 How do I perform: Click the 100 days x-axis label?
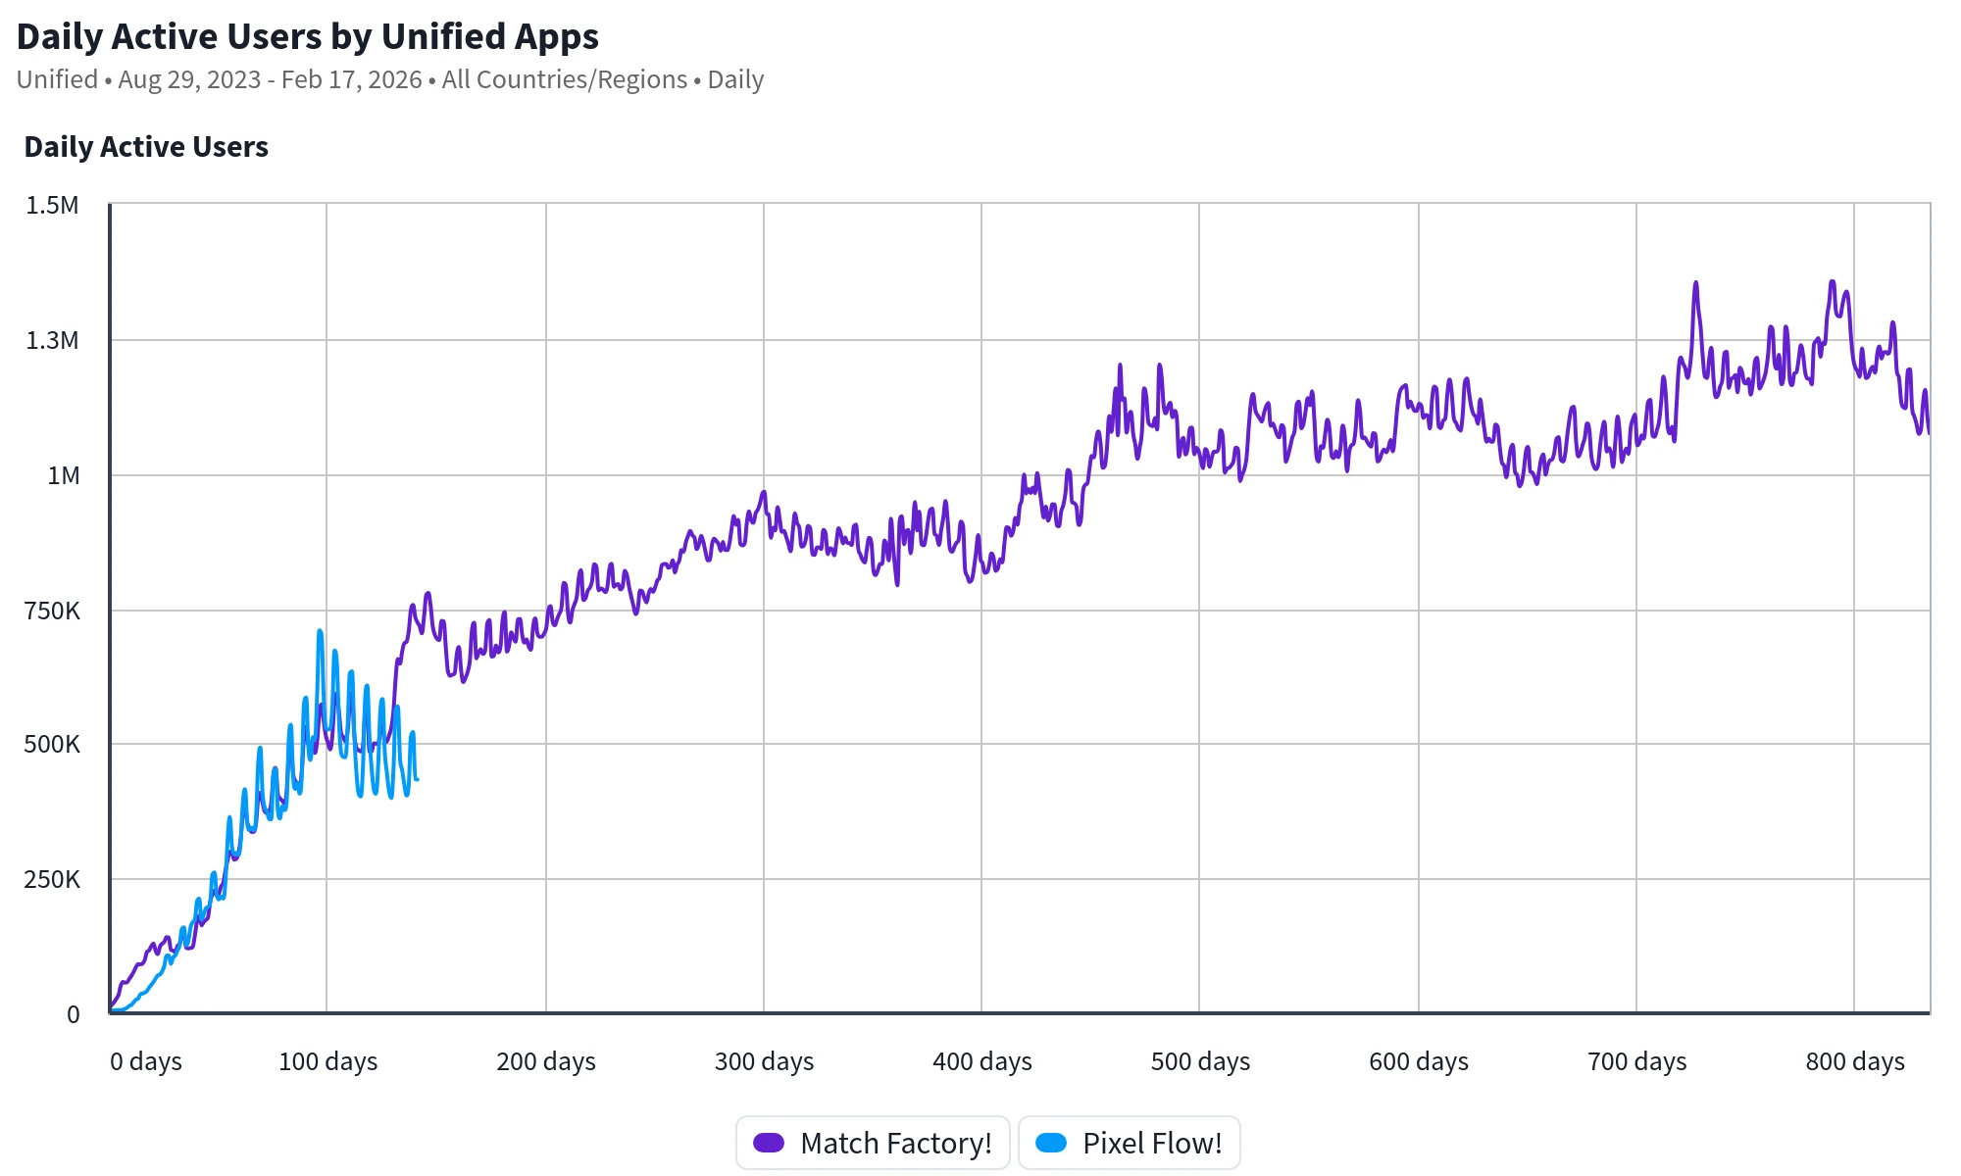[327, 1061]
